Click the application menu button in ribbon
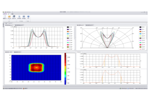This screenshot has width=151, height=106. tap(5, 14)
